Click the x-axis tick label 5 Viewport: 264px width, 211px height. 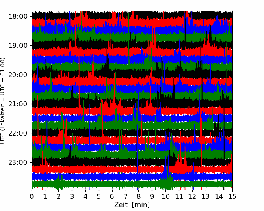coord(99,196)
